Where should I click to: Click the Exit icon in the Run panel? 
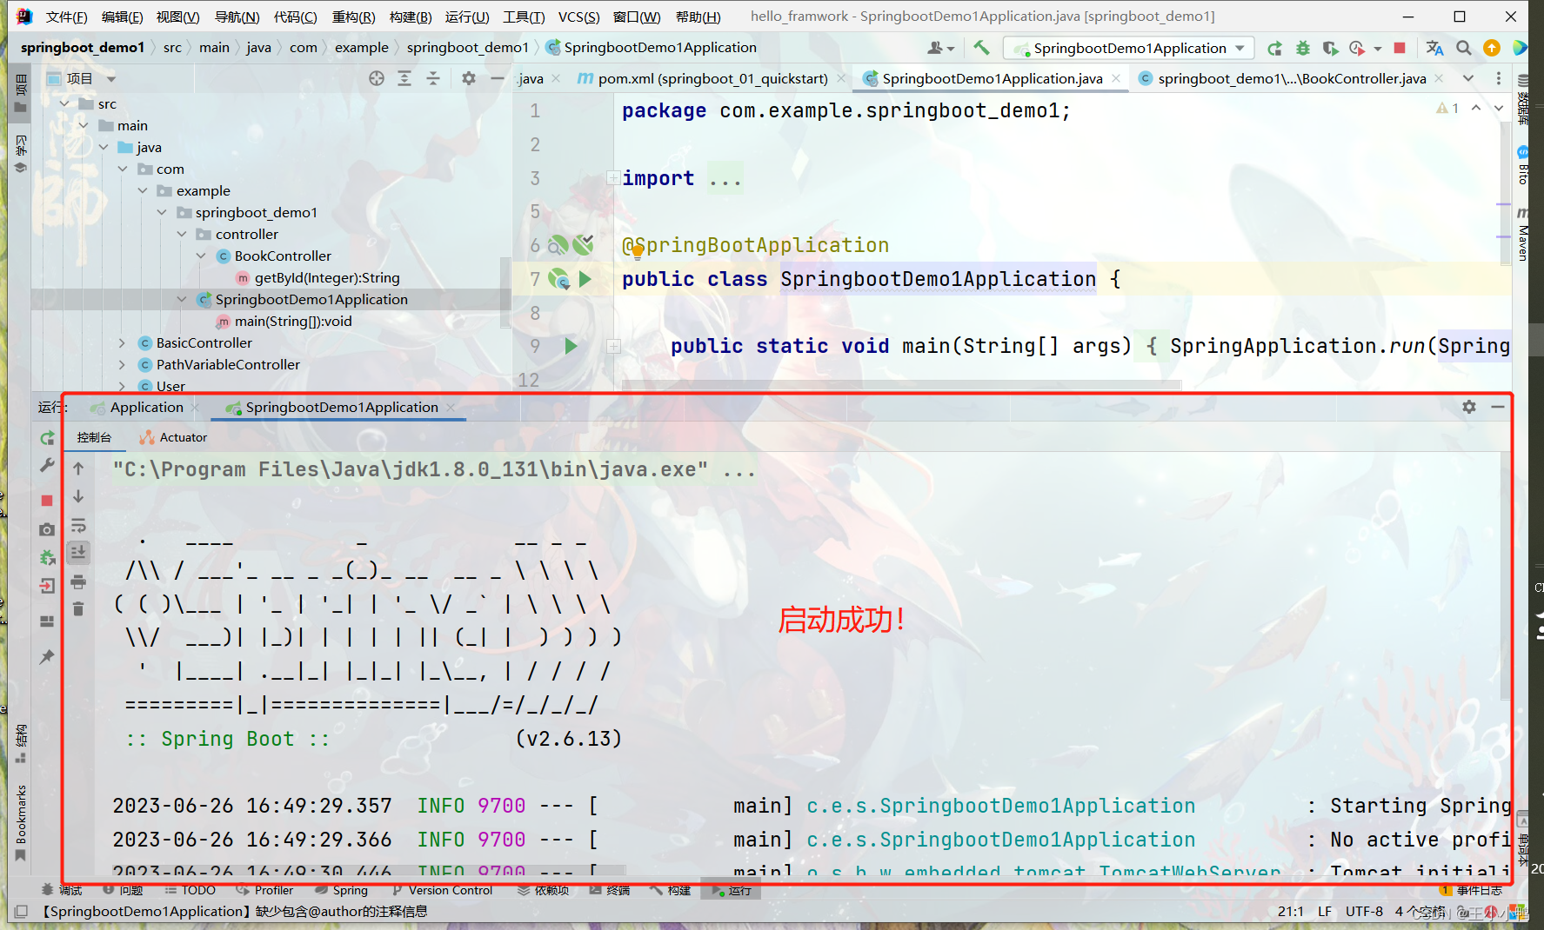(x=47, y=586)
